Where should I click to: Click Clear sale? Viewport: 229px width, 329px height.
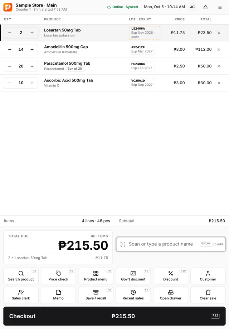tap(208, 295)
